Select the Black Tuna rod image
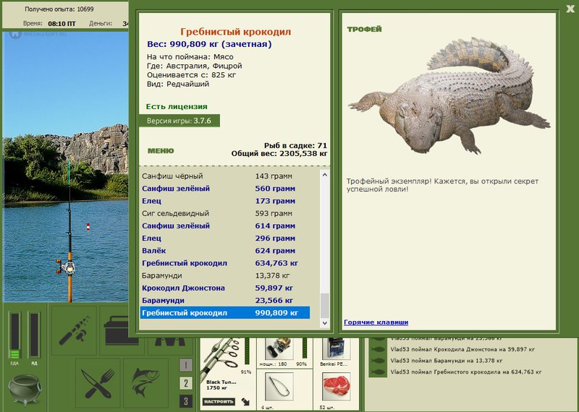This screenshot has width=579, height=412. click(x=221, y=358)
